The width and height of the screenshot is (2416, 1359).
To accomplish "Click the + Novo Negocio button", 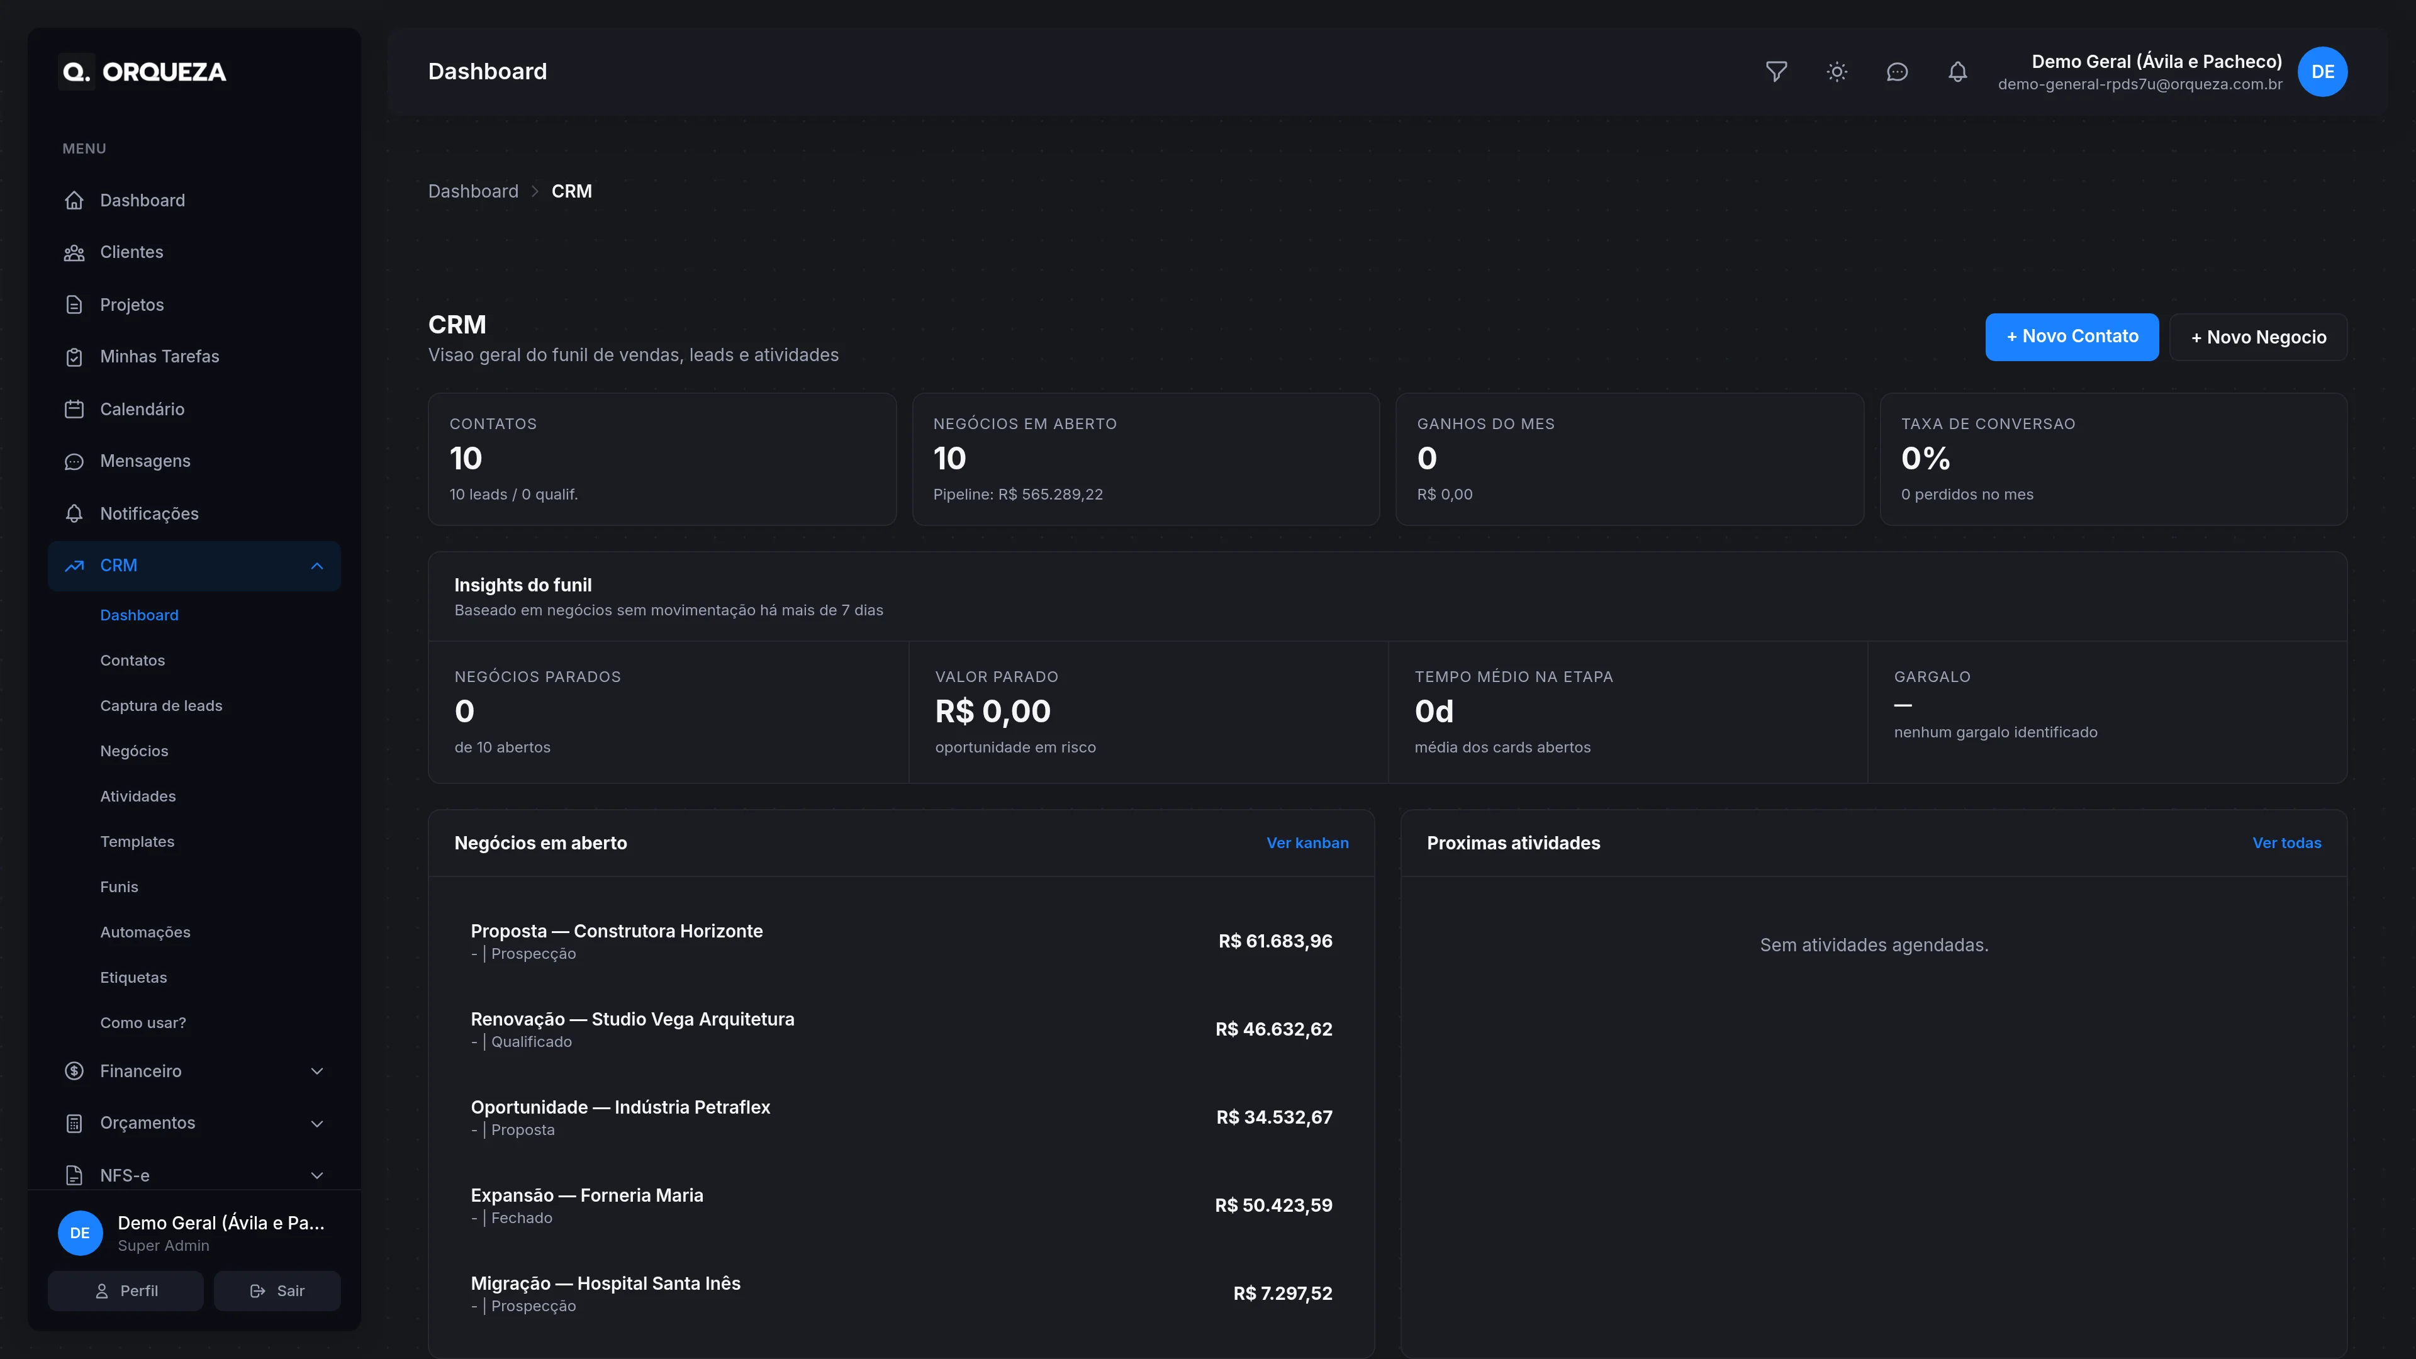I will pos(2259,337).
